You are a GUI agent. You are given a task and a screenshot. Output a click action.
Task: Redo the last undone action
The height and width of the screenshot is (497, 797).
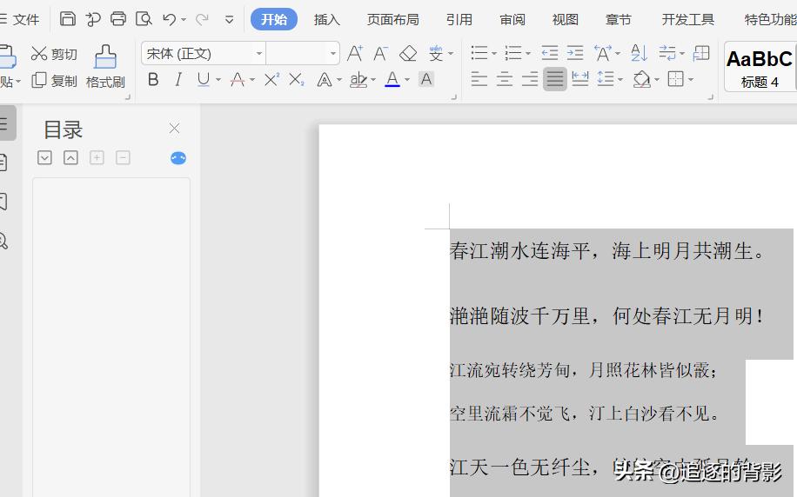[x=203, y=20]
